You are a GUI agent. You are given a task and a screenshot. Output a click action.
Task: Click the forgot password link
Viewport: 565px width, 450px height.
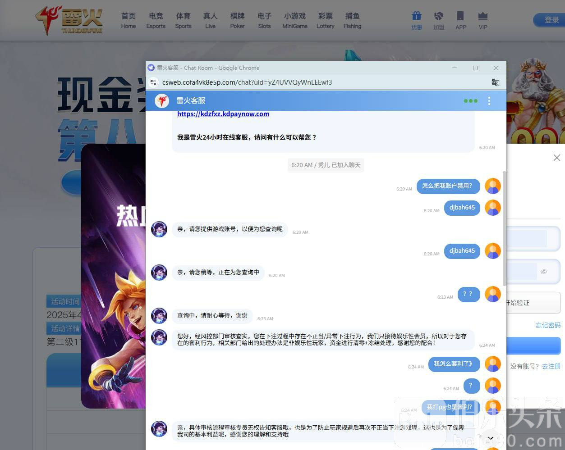pyautogui.click(x=548, y=325)
